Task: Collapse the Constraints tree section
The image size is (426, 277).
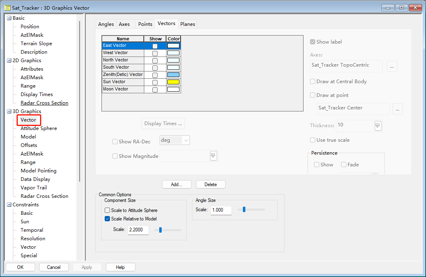Action: point(9,205)
